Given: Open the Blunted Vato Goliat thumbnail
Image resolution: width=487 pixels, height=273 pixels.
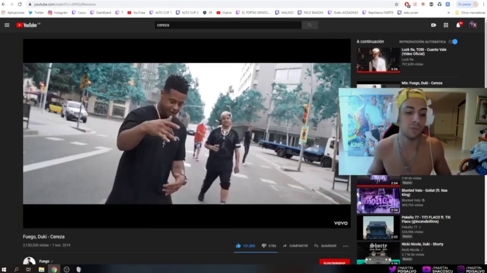Looking at the screenshot, I should click(378, 201).
